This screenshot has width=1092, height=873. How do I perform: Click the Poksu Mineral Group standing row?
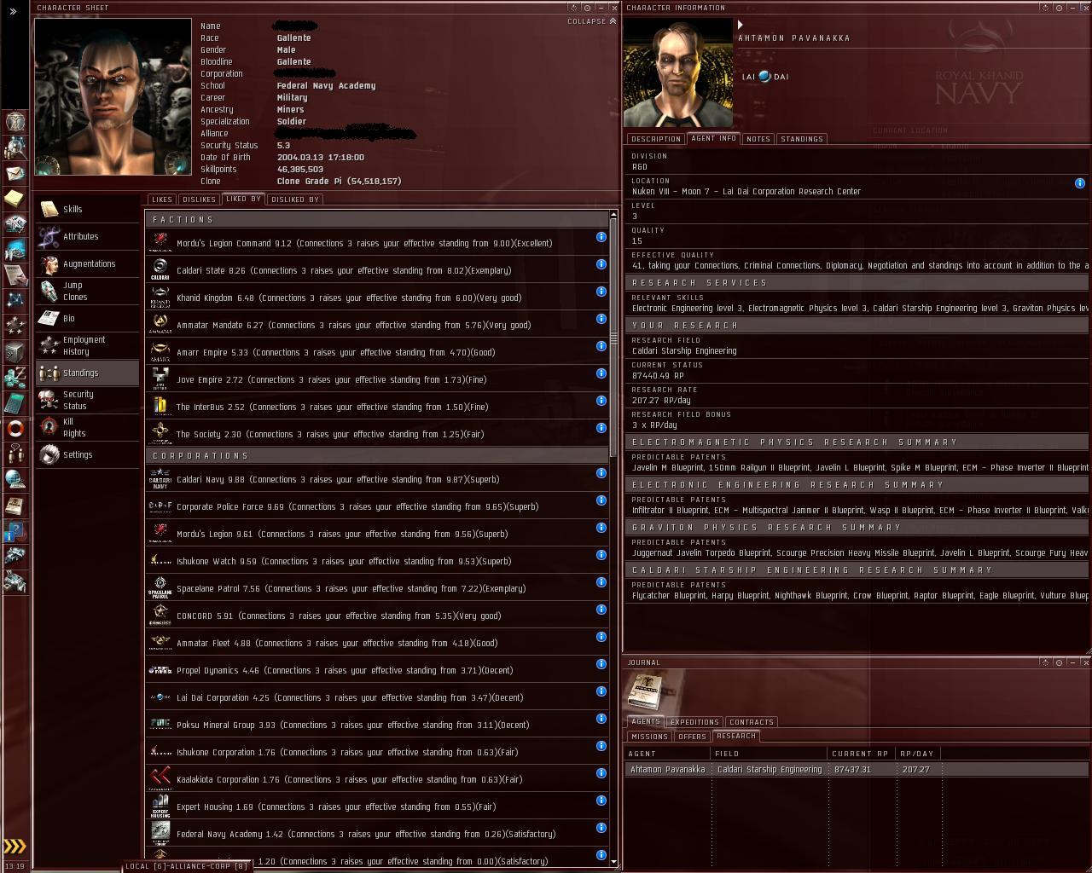376,725
